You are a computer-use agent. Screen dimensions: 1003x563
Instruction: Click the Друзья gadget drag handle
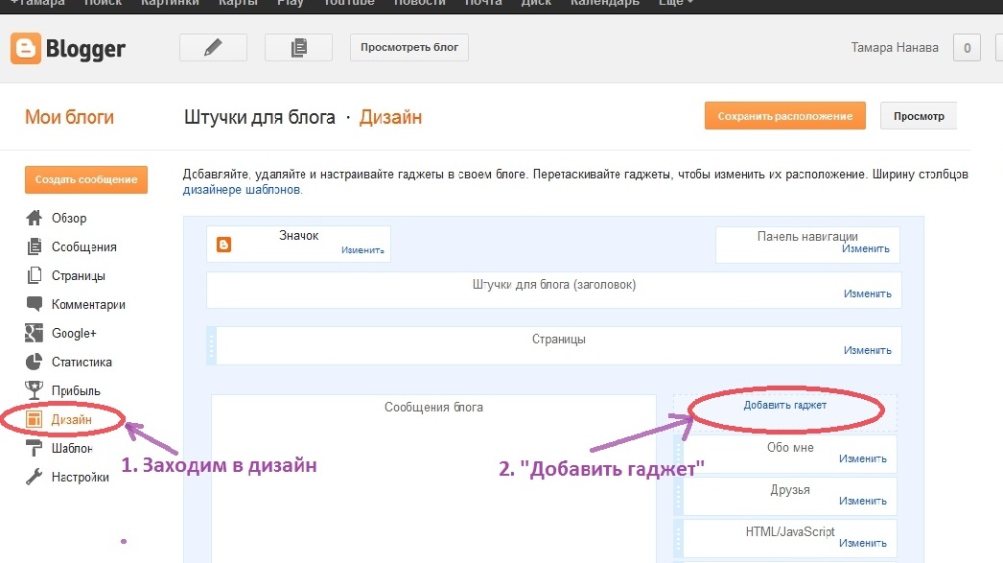point(679,496)
